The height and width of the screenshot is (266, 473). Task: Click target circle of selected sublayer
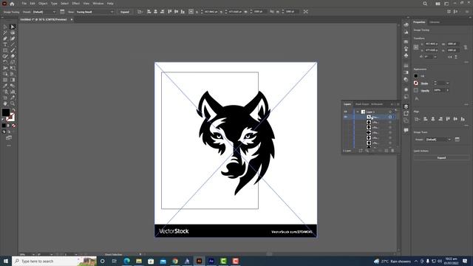click(390, 117)
